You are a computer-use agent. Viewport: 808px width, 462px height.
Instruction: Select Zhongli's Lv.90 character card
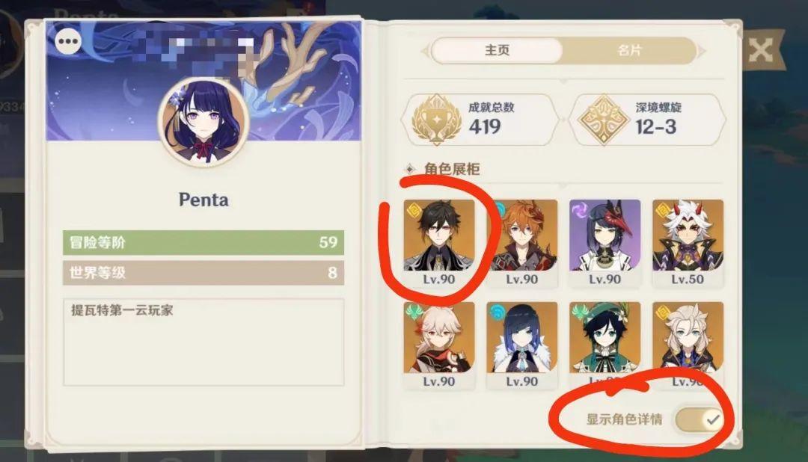coord(439,243)
